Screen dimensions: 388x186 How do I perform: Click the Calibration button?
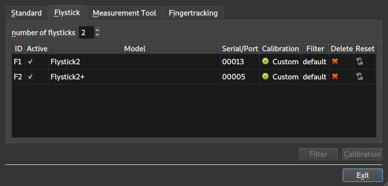point(362,154)
